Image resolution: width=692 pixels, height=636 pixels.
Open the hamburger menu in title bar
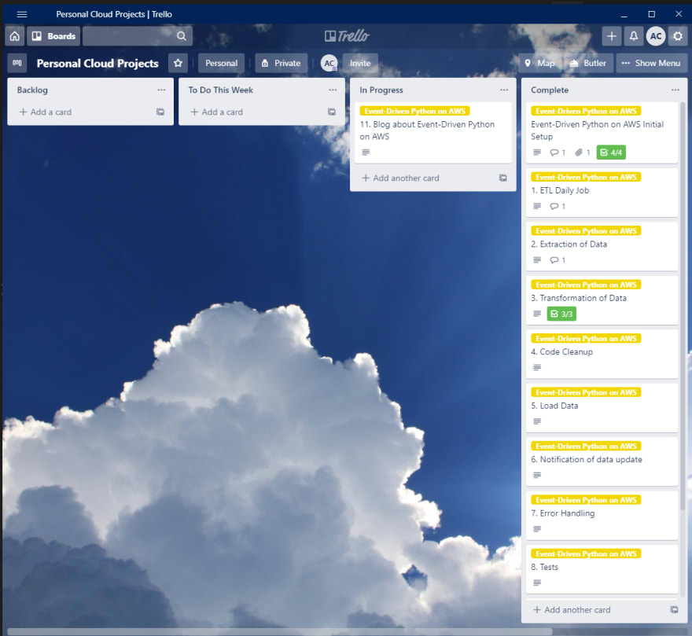pyautogui.click(x=22, y=14)
